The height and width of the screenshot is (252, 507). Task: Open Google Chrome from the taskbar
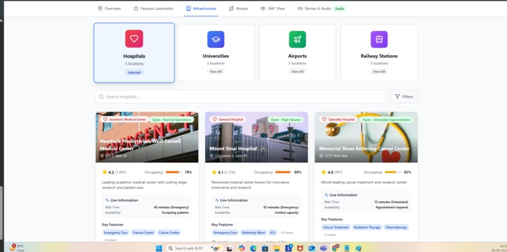335,248
